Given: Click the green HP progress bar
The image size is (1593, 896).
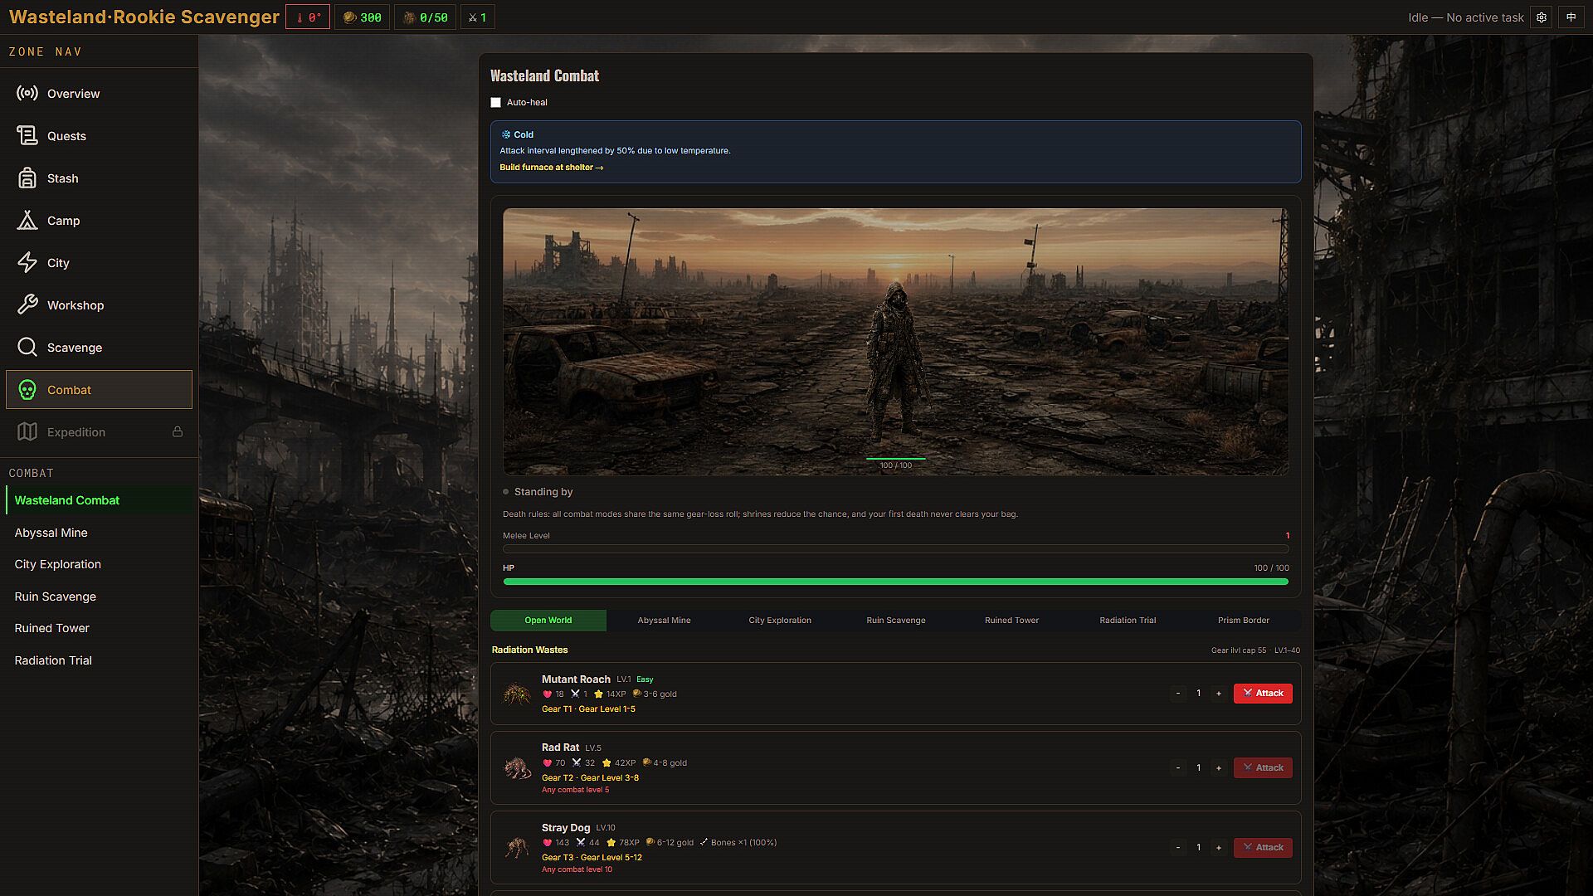Looking at the screenshot, I should point(896,582).
